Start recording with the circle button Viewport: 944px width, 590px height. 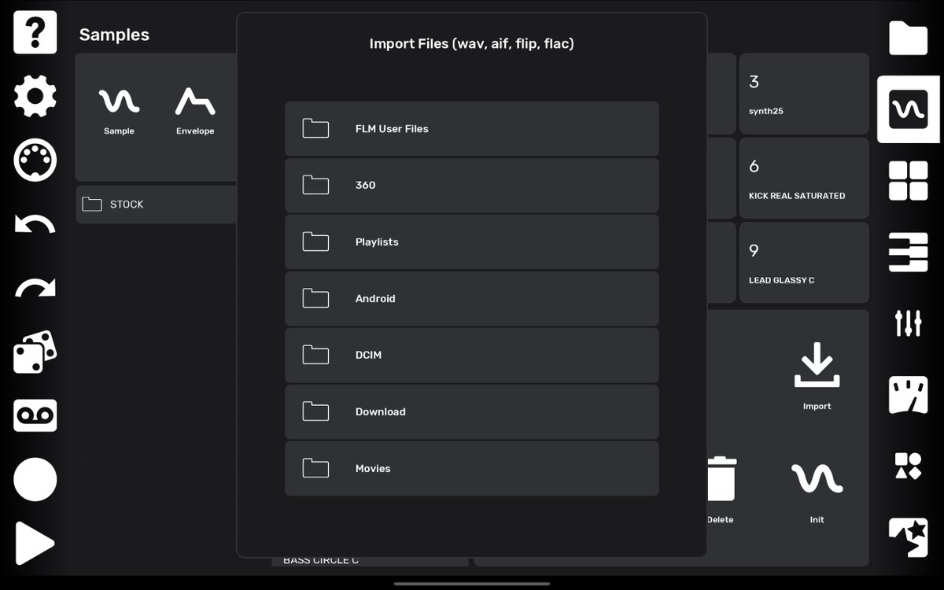[35, 480]
